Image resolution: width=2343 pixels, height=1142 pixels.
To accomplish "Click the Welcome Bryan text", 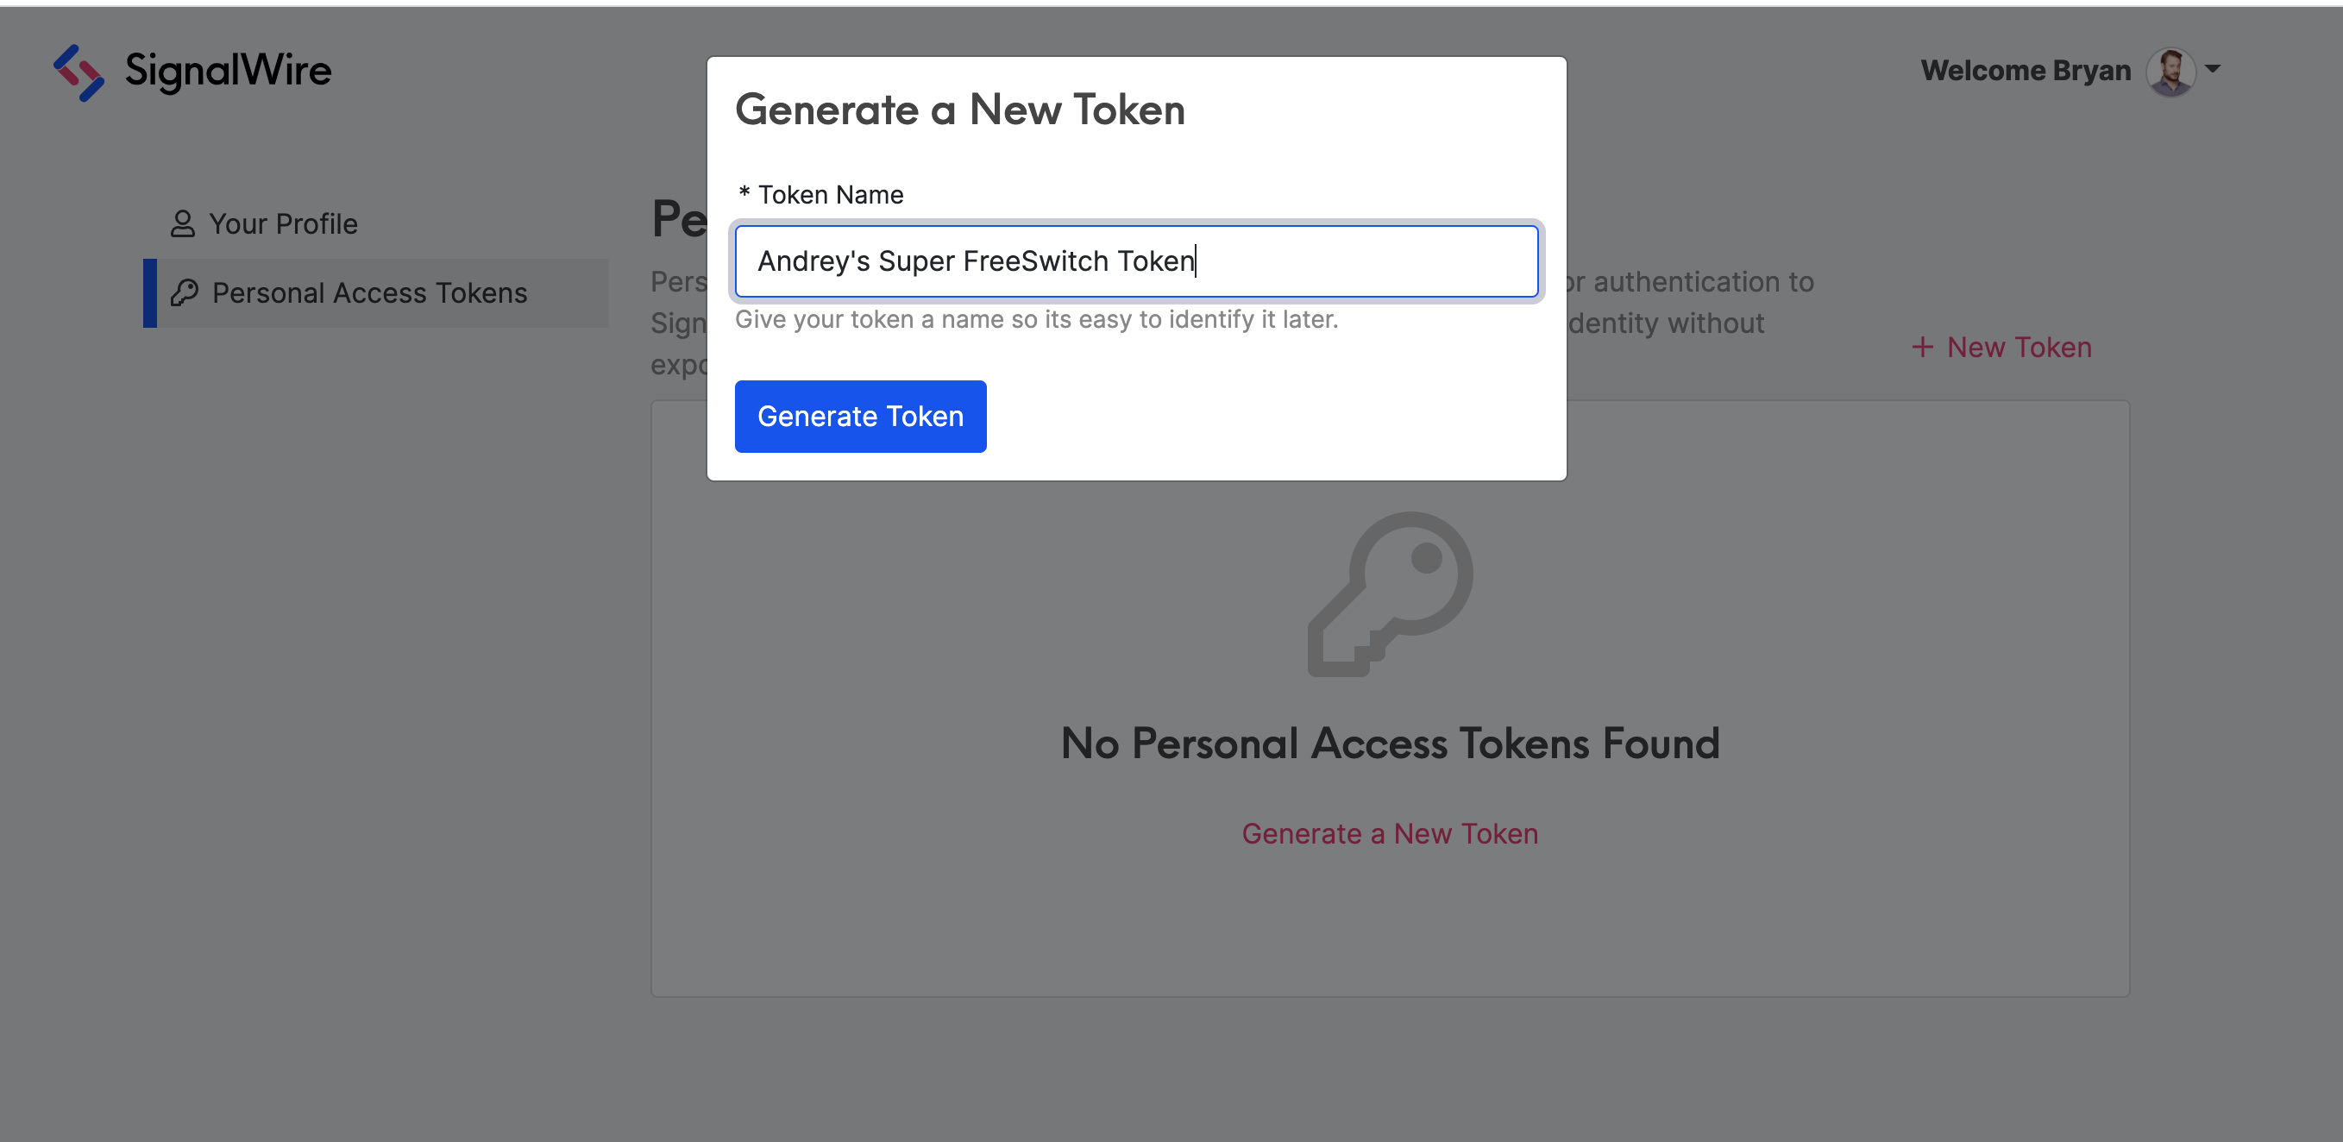I will pos(2025,71).
